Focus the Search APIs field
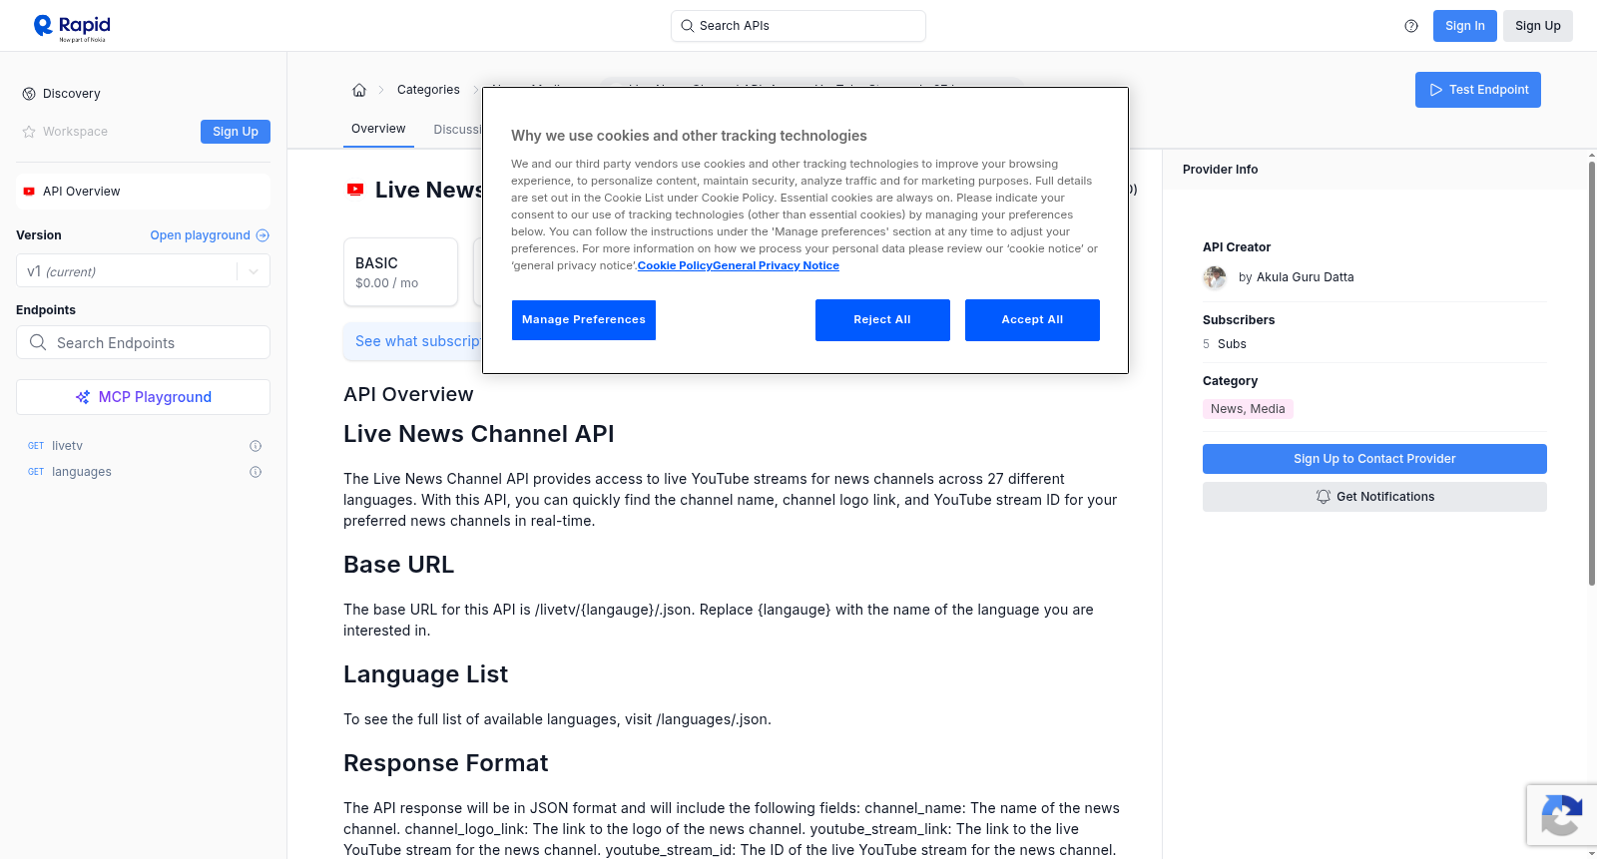This screenshot has height=859, width=1597. [x=798, y=26]
